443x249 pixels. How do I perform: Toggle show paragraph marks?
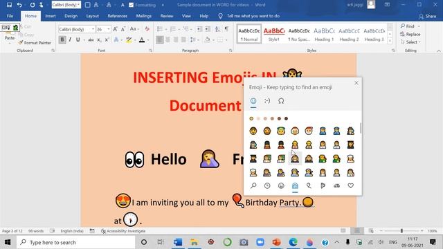point(226,29)
